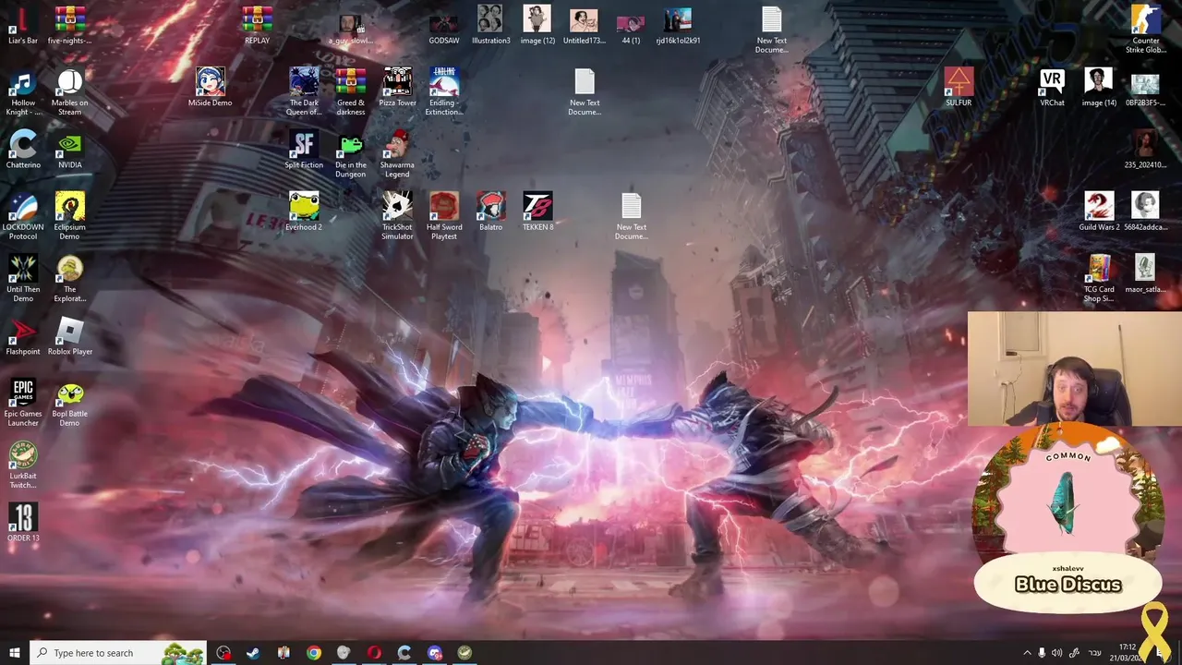This screenshot has width=1182, height=665.
Task: Open Opera browser from the taskbar
Action: pos(374,653)
